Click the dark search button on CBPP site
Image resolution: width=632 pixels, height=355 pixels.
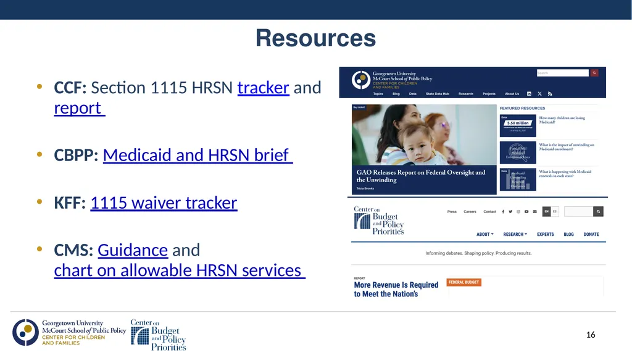point(598,211)
